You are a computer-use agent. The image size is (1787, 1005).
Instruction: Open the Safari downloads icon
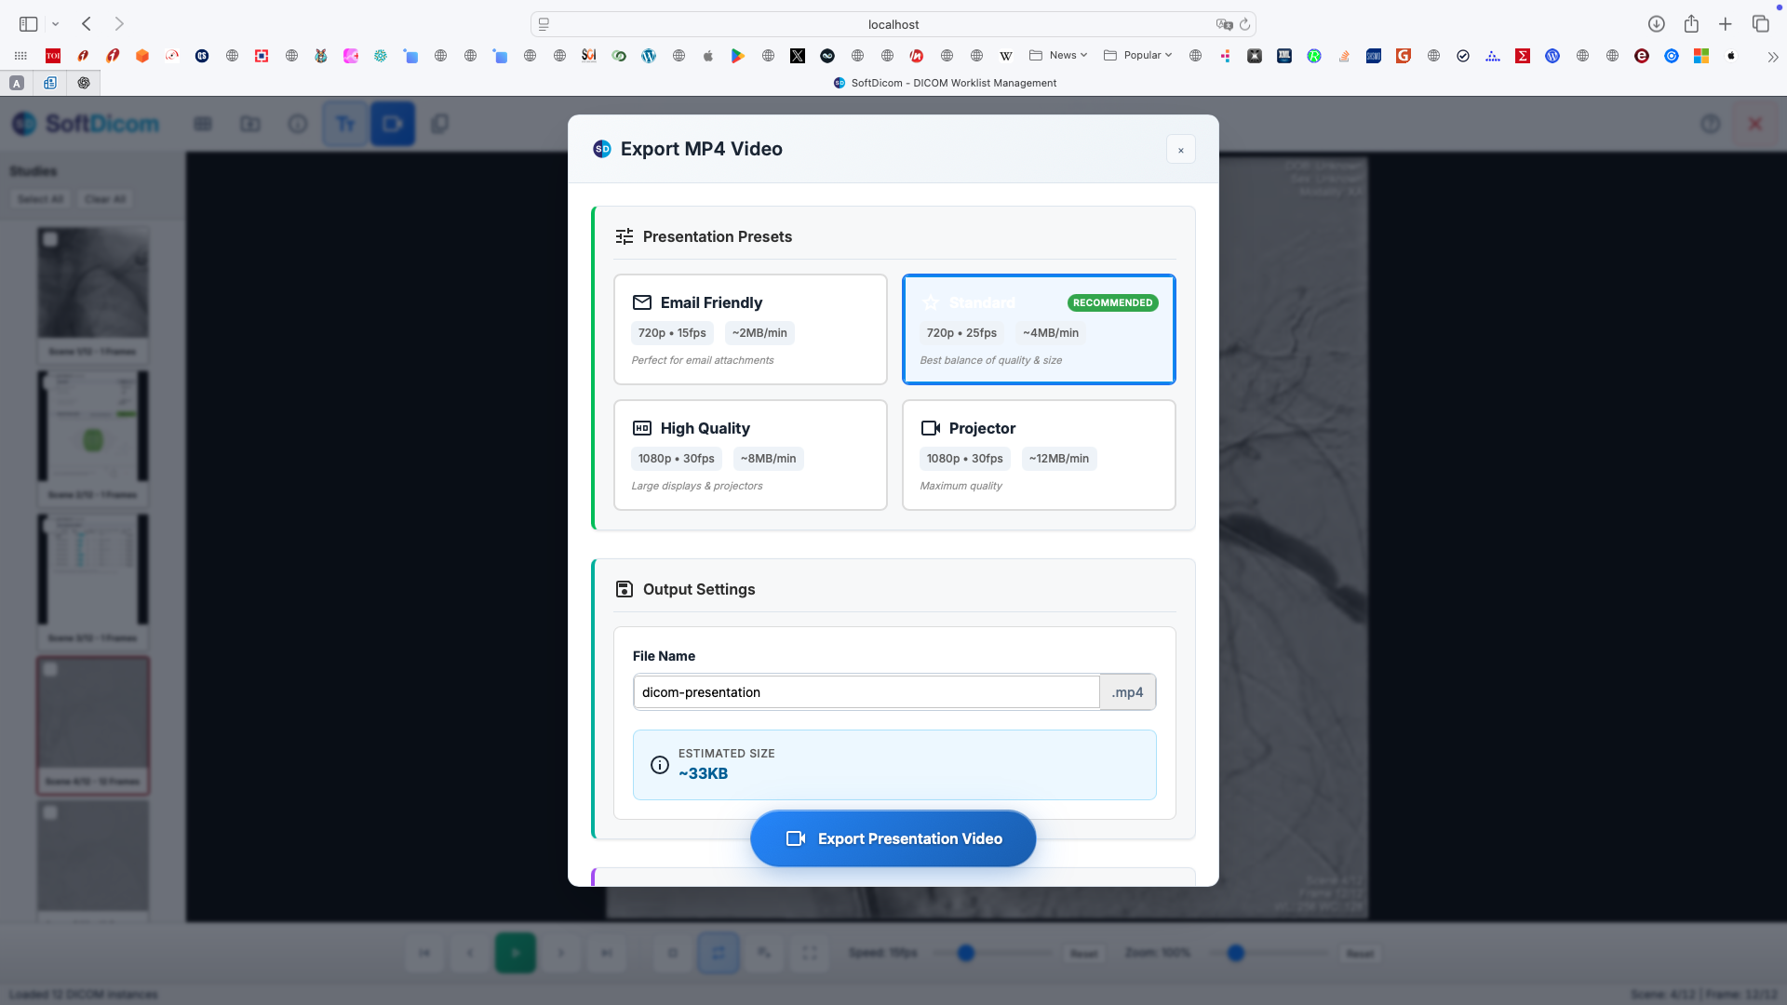click(1656, 24)
